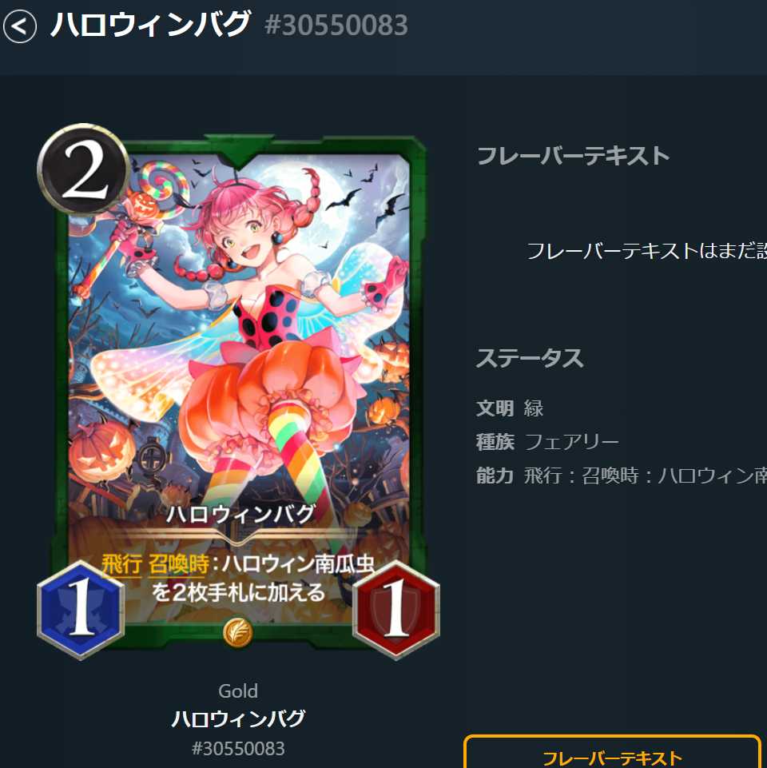Click the 文明 緑 status row

pos(510,408)
